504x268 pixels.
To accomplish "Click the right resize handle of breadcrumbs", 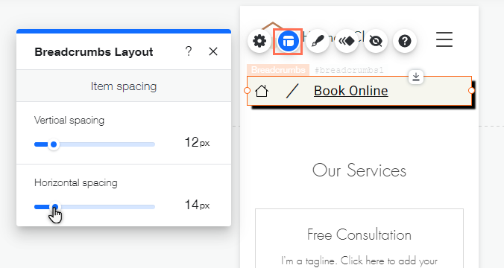I will click(x=471, y=91).
